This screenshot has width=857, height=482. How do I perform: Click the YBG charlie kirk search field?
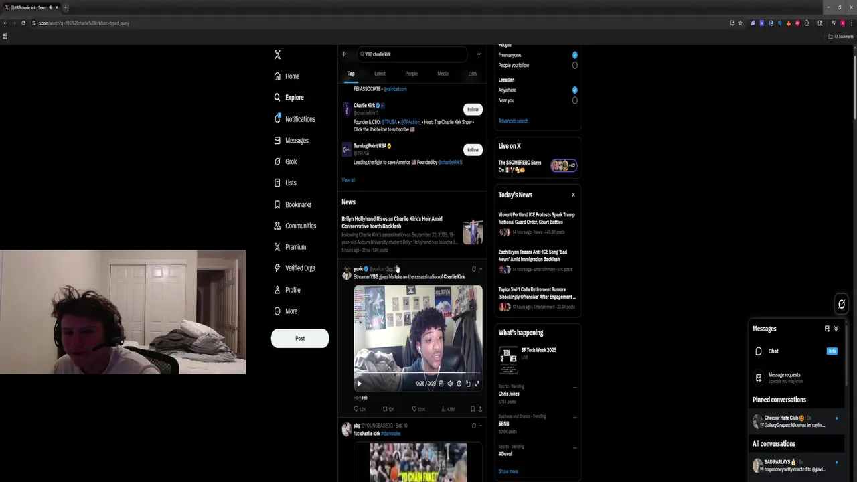click(412, 54)
